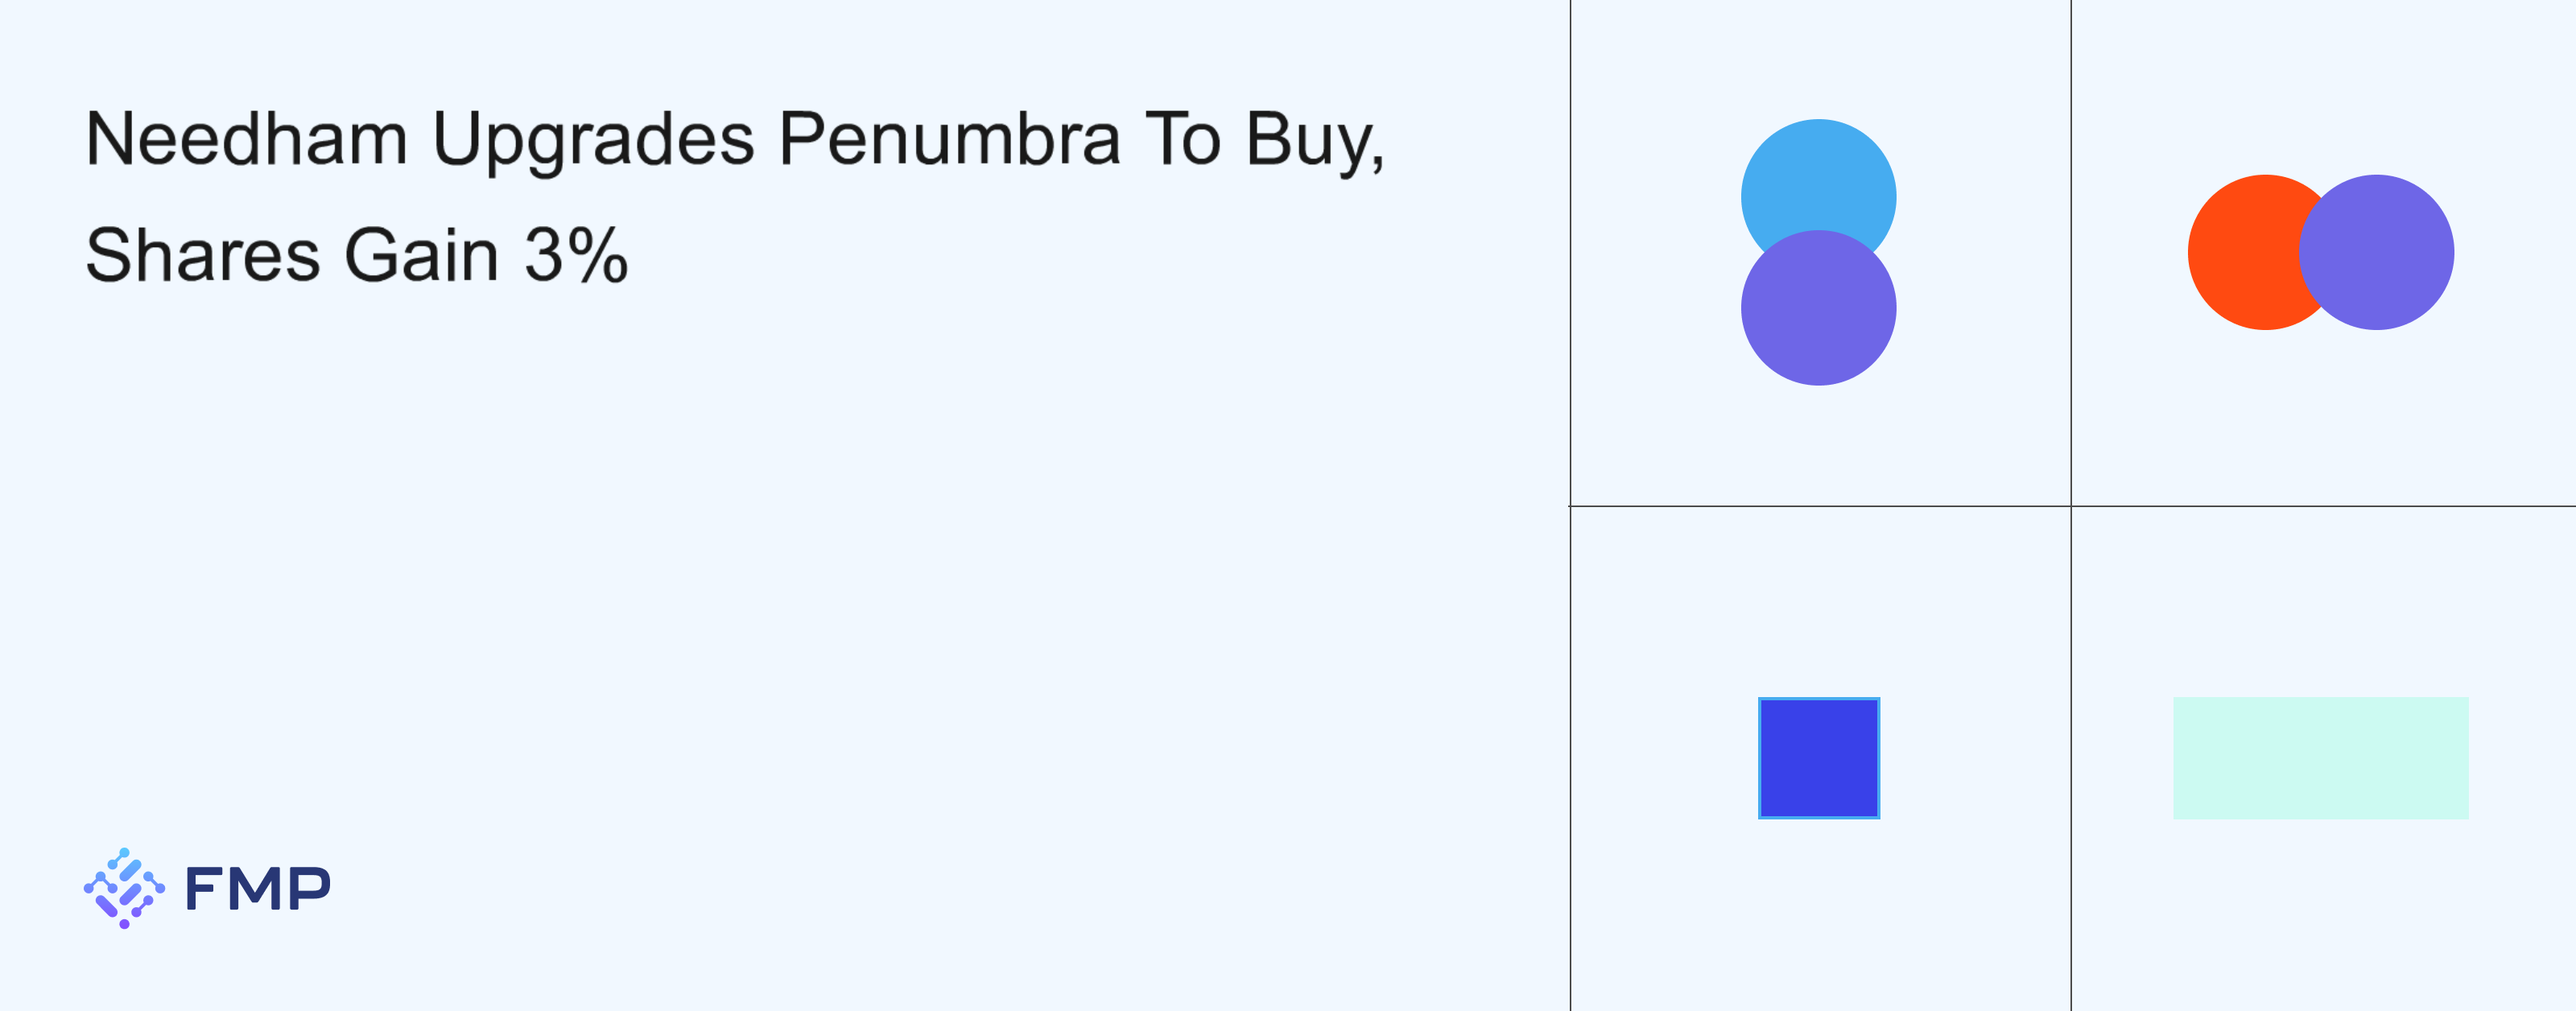The image size is (2576, 1011).
Task: Click the horizontal divider line under the blue and purple circles
Action: tap(1818, 506)
